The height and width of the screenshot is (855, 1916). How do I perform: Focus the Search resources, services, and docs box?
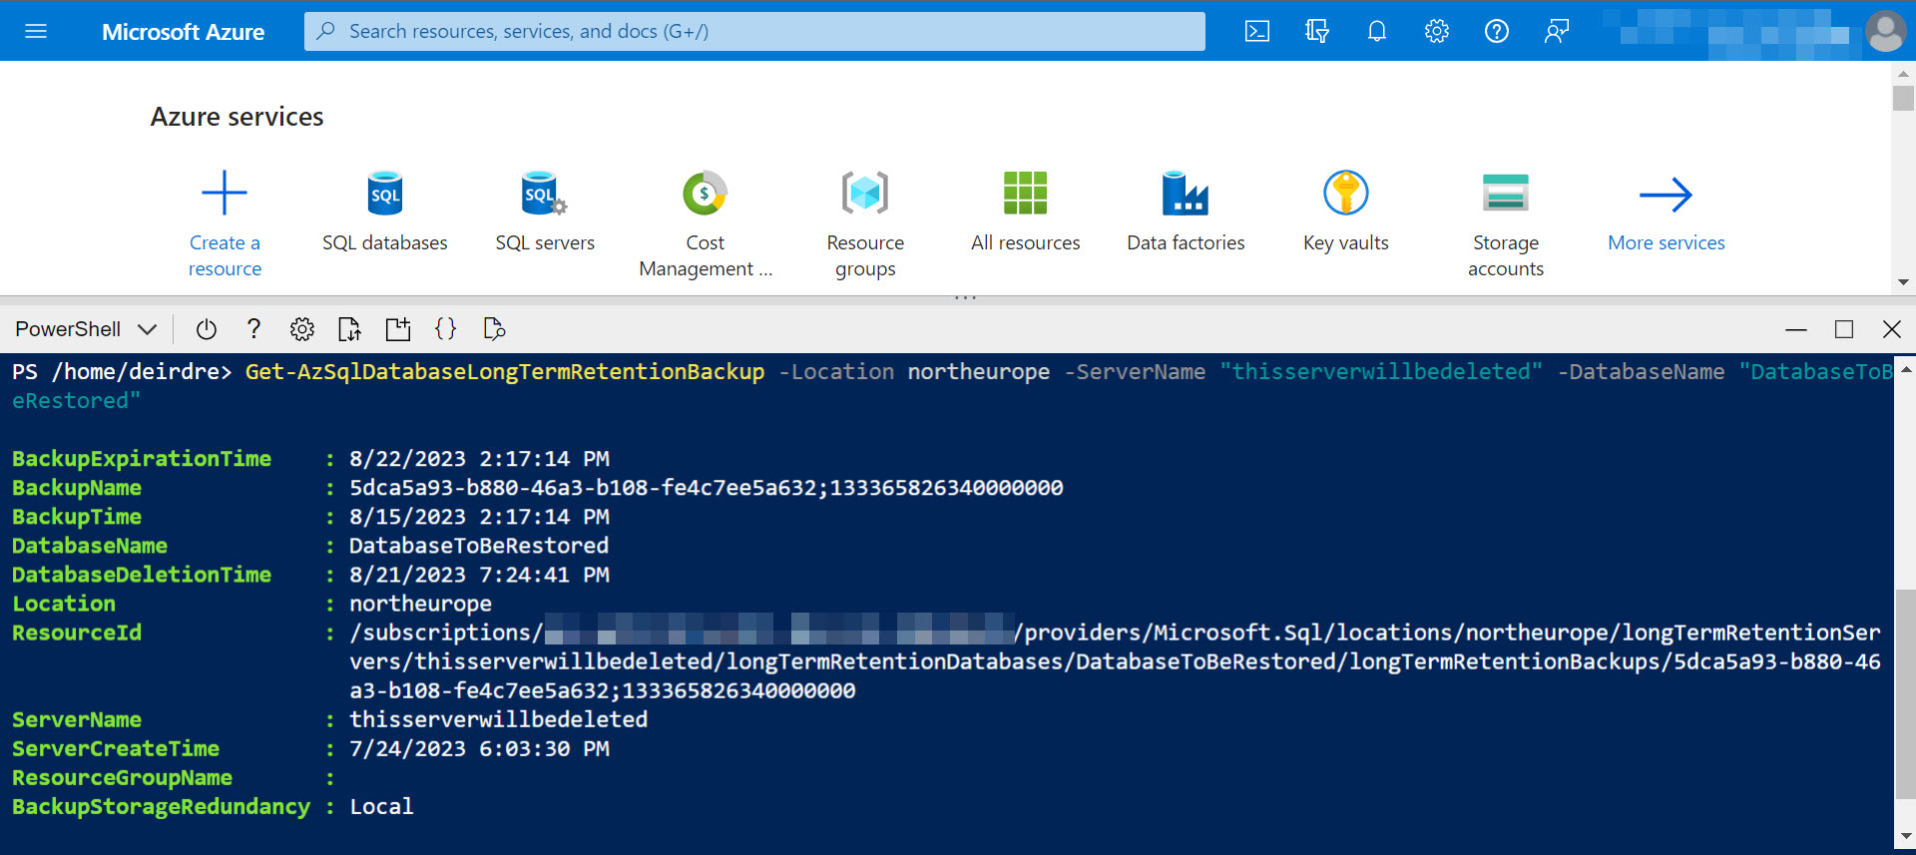point(754,31)
